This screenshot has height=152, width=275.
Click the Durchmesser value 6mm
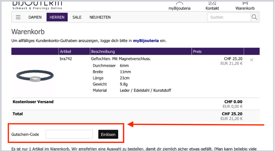(x=124, y=66)
